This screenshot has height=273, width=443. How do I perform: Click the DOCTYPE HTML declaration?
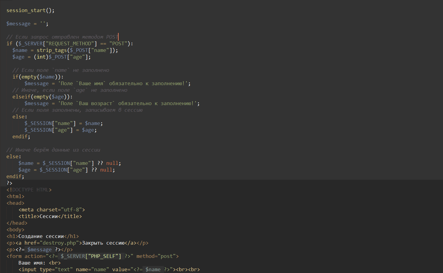[x=29, y=190]
